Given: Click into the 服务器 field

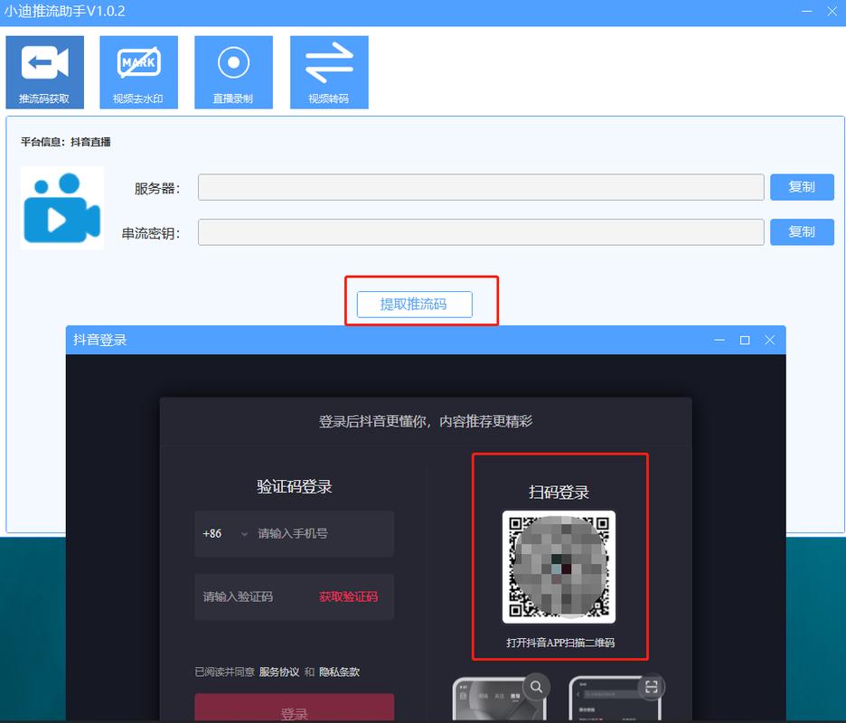Looking at the screenshot, I should pyautogui.click(x=481, y=187).
